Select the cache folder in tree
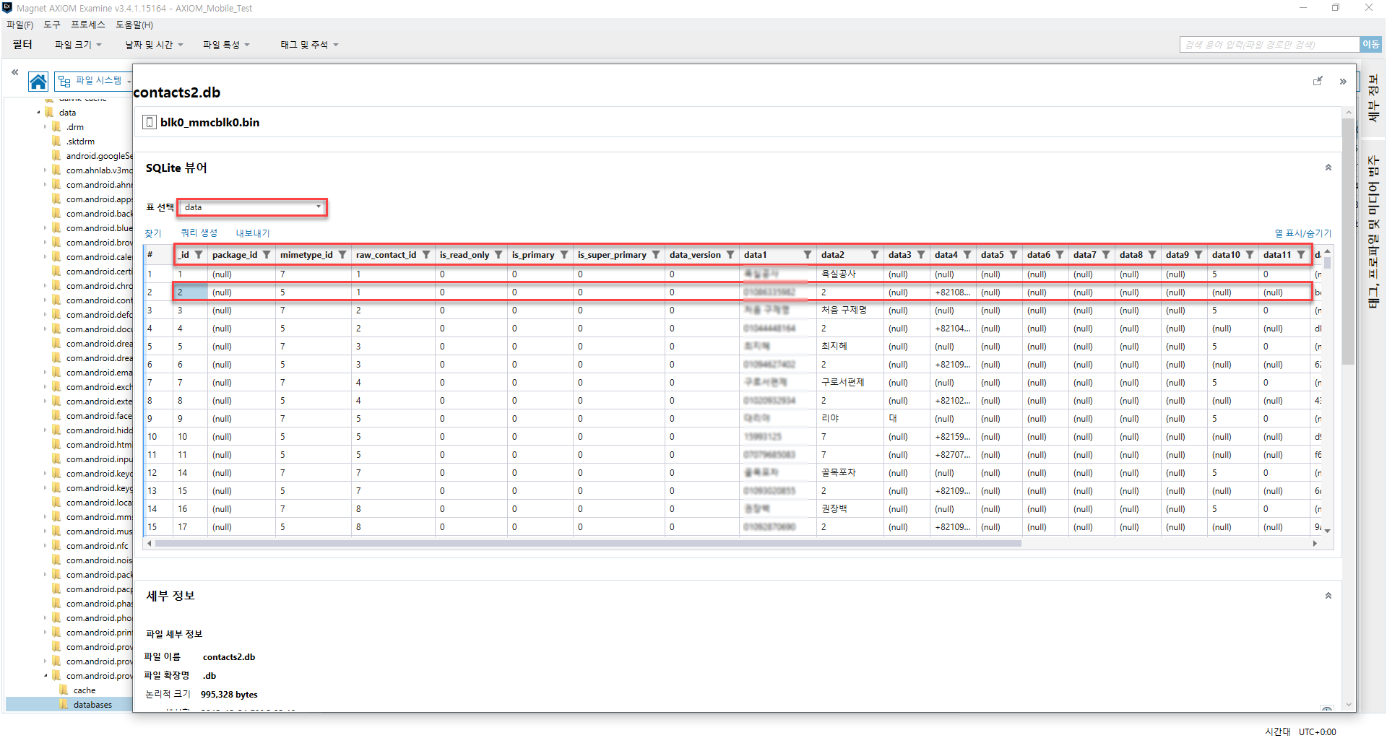The image size is (1387, 751). click(85, 690)
